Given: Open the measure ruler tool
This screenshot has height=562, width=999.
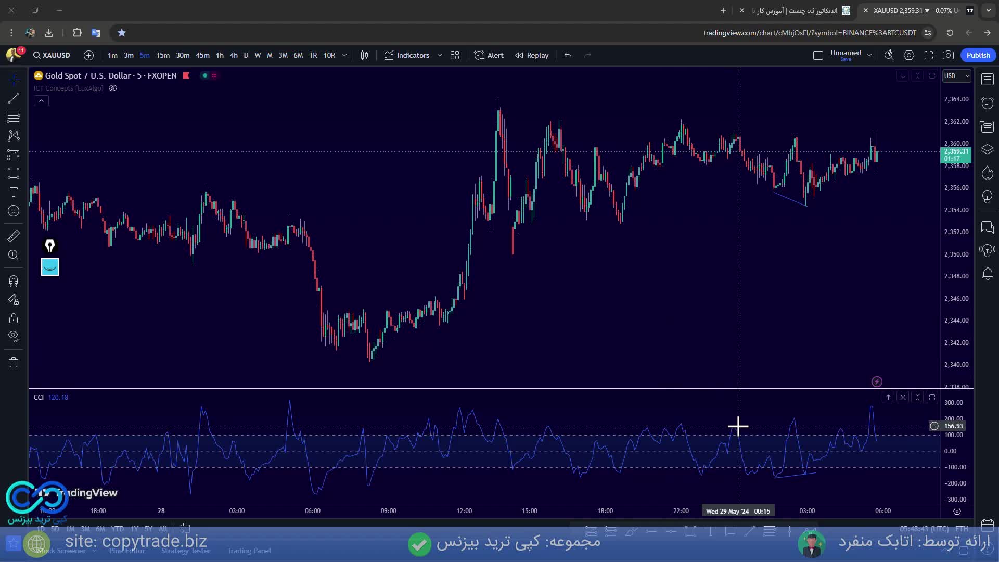Looking at the screenshot, I should click(14, 236).
